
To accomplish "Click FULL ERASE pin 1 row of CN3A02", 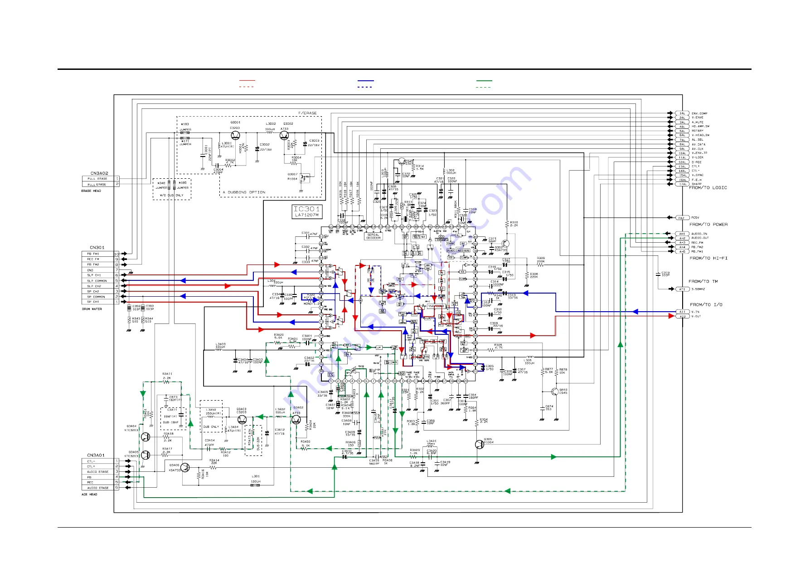I will (x=101, y=179).
